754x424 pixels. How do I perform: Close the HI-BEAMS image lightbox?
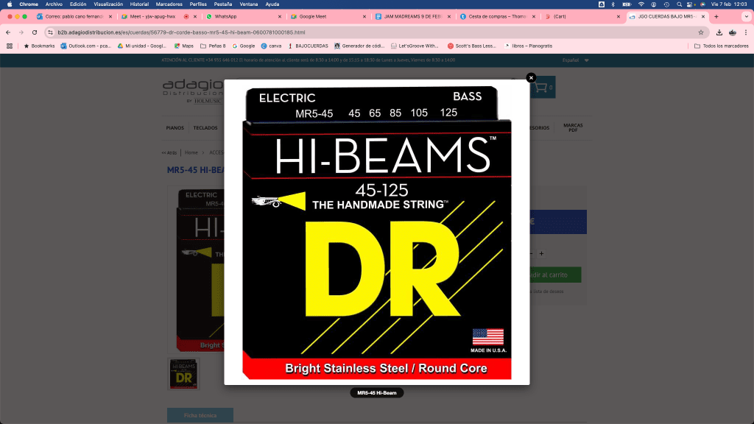point(531,78)
